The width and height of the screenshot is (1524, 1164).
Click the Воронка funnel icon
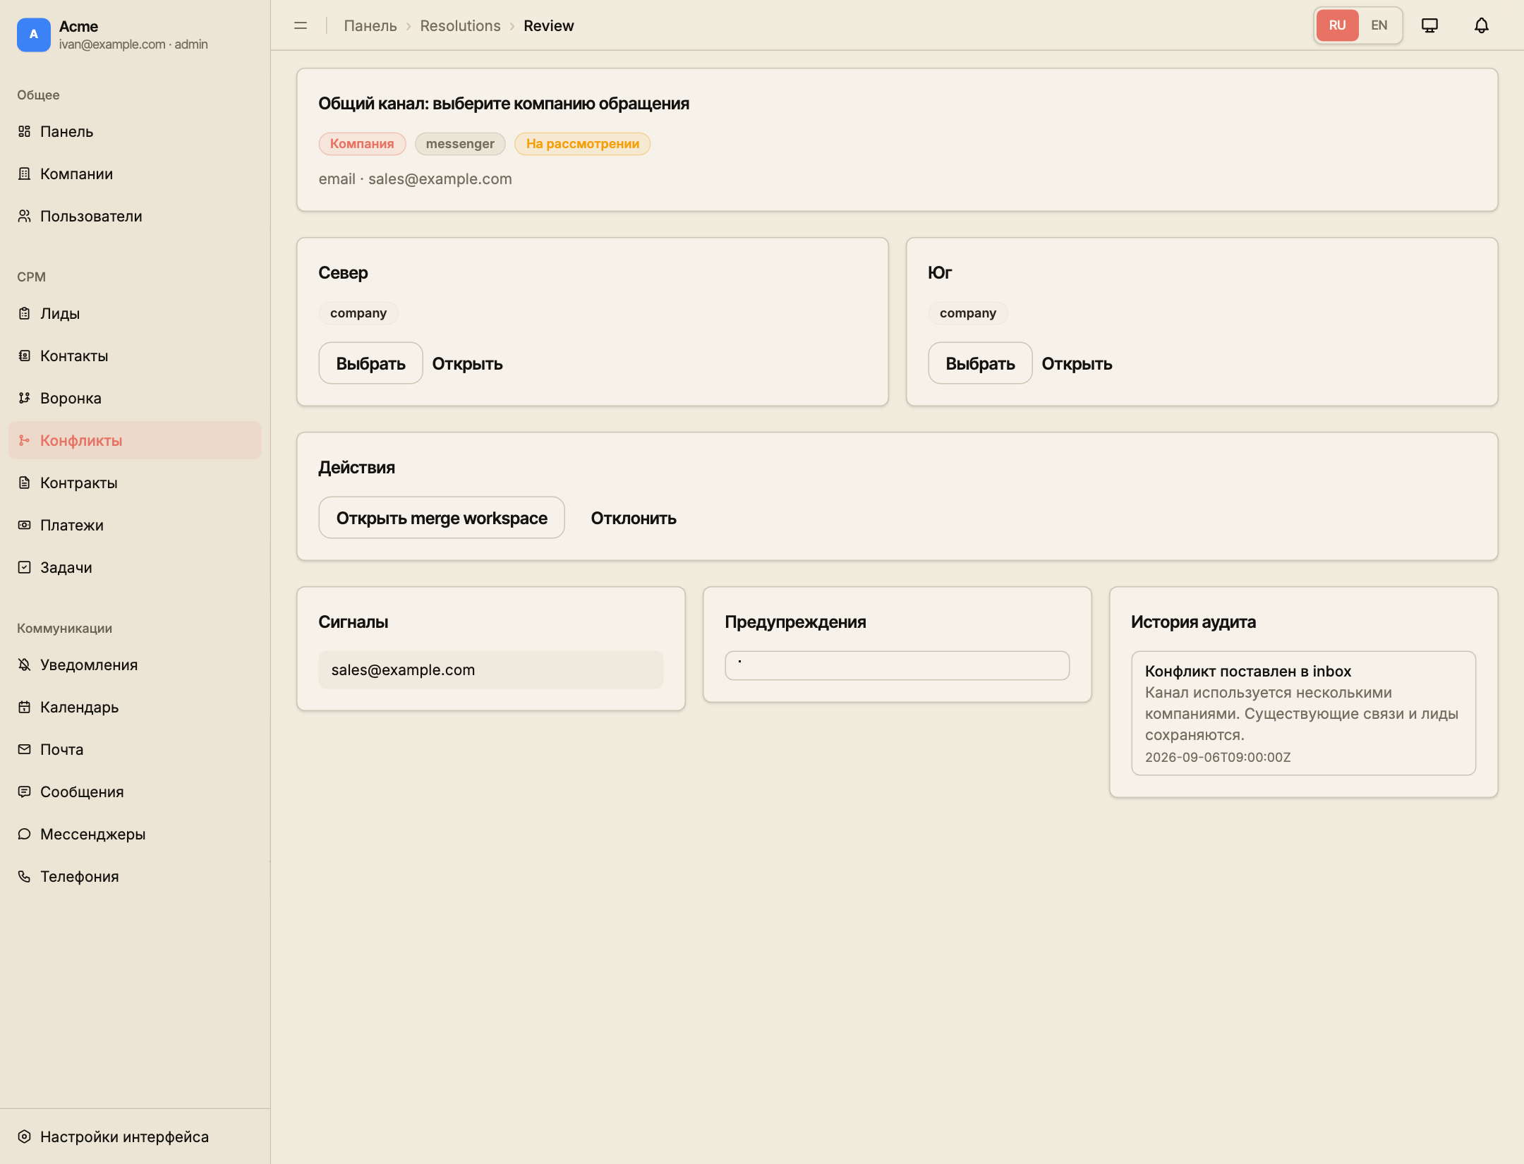click(x=24, y=398)
